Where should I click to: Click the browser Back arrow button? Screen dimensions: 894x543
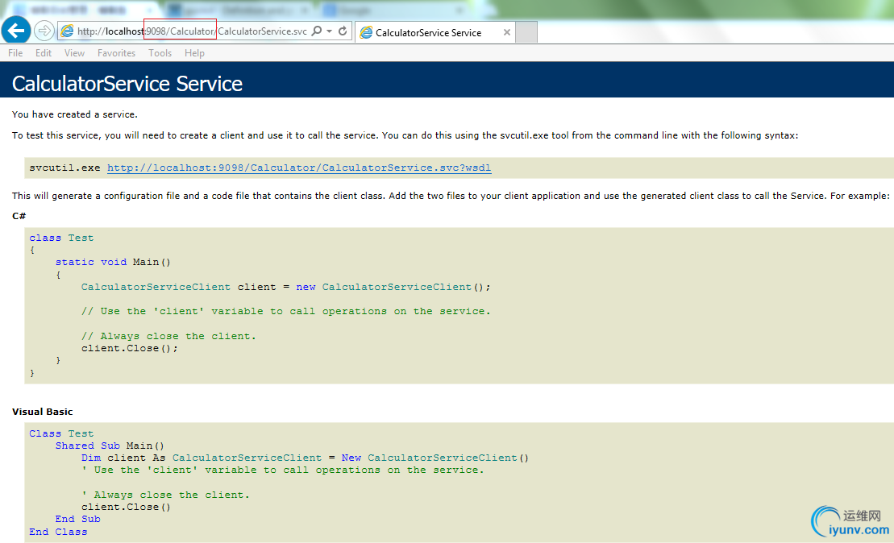16,30
